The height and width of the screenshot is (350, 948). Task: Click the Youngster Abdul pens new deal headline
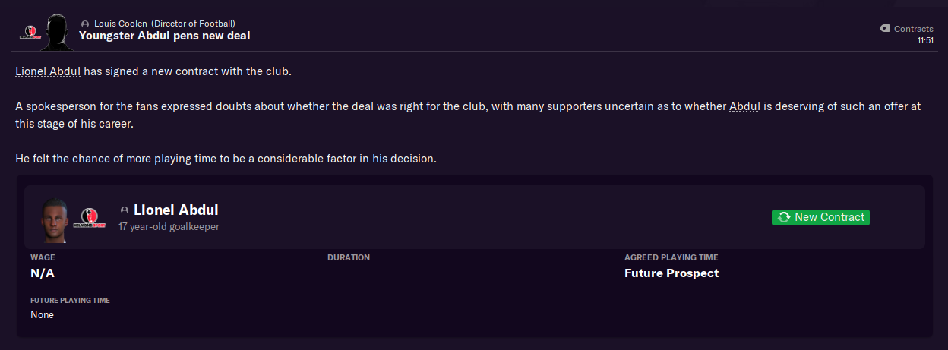(164, 36)
